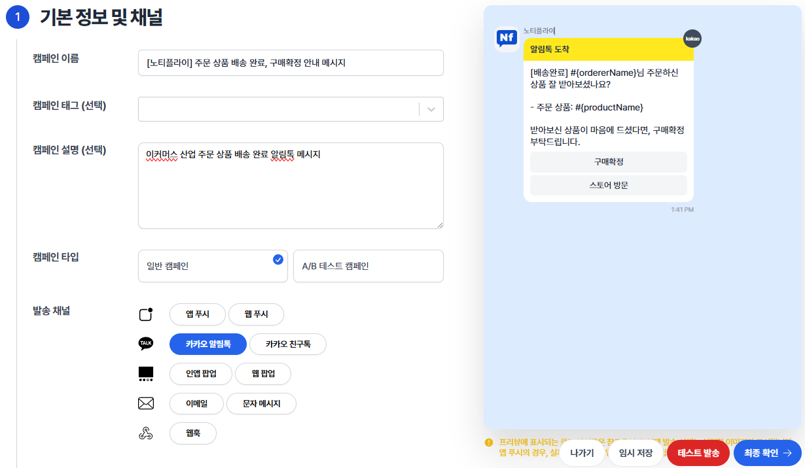Click 나가기 to exit the editor
805x468 pixels.
[x=582, y=452]
